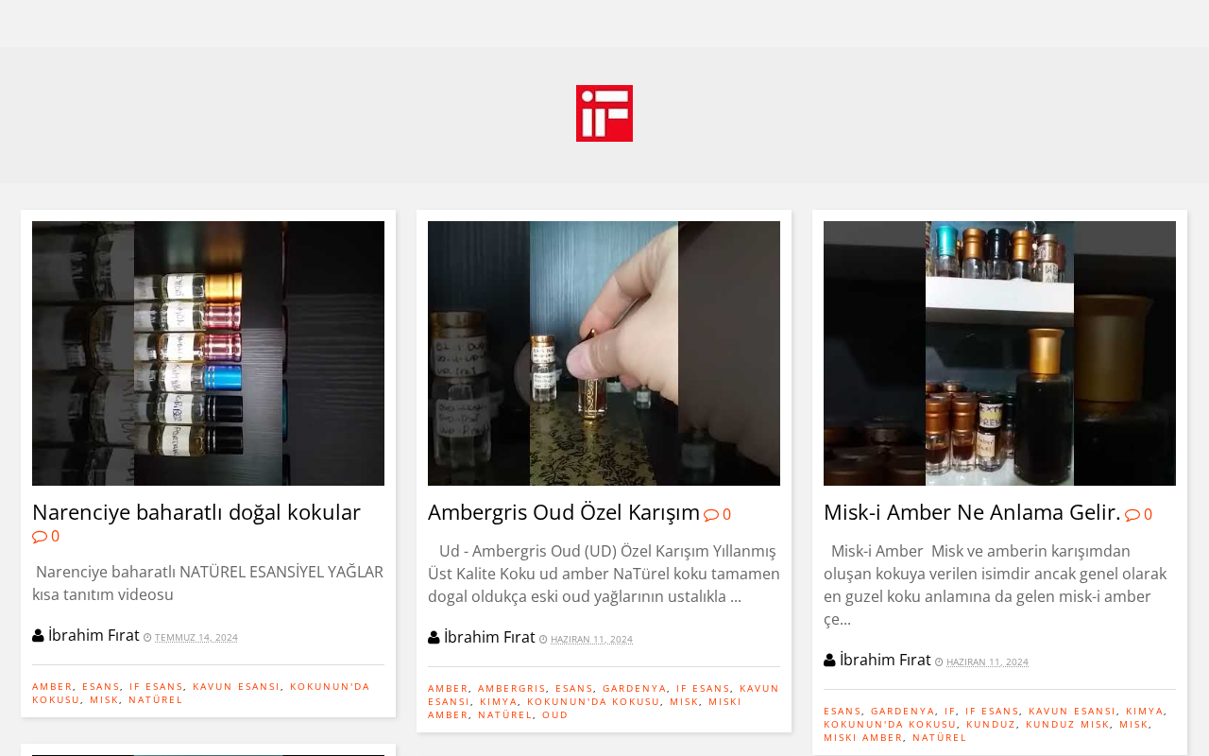Select the OUD tag
Viewport: 1209px width, 756px height.
point(555,714)
